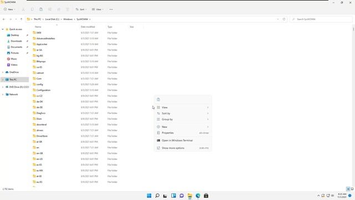Click the Forward navigation arrow
Screen dimensions: 355x200
point(10,19)
